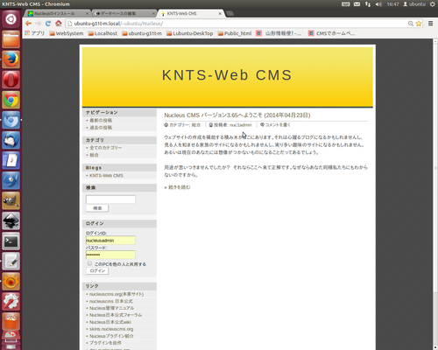Open the 過去の投稿 navigation link

101,128
